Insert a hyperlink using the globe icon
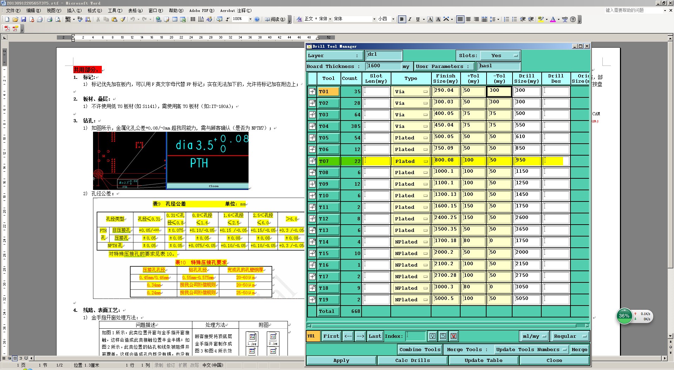 click(159, 19)
